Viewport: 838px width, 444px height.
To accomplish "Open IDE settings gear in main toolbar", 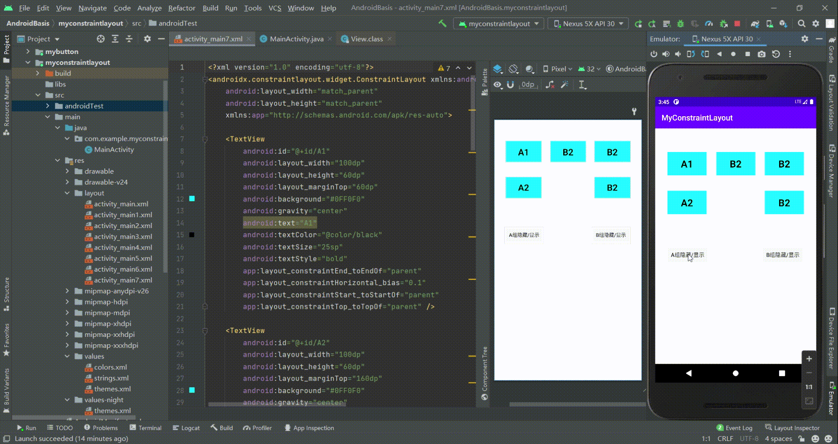I will coord(816,24).
